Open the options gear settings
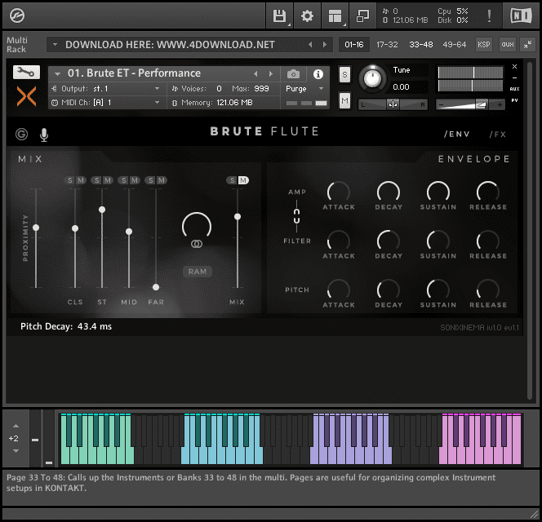Viewport: 542px width, 522px height. [307, 15]
